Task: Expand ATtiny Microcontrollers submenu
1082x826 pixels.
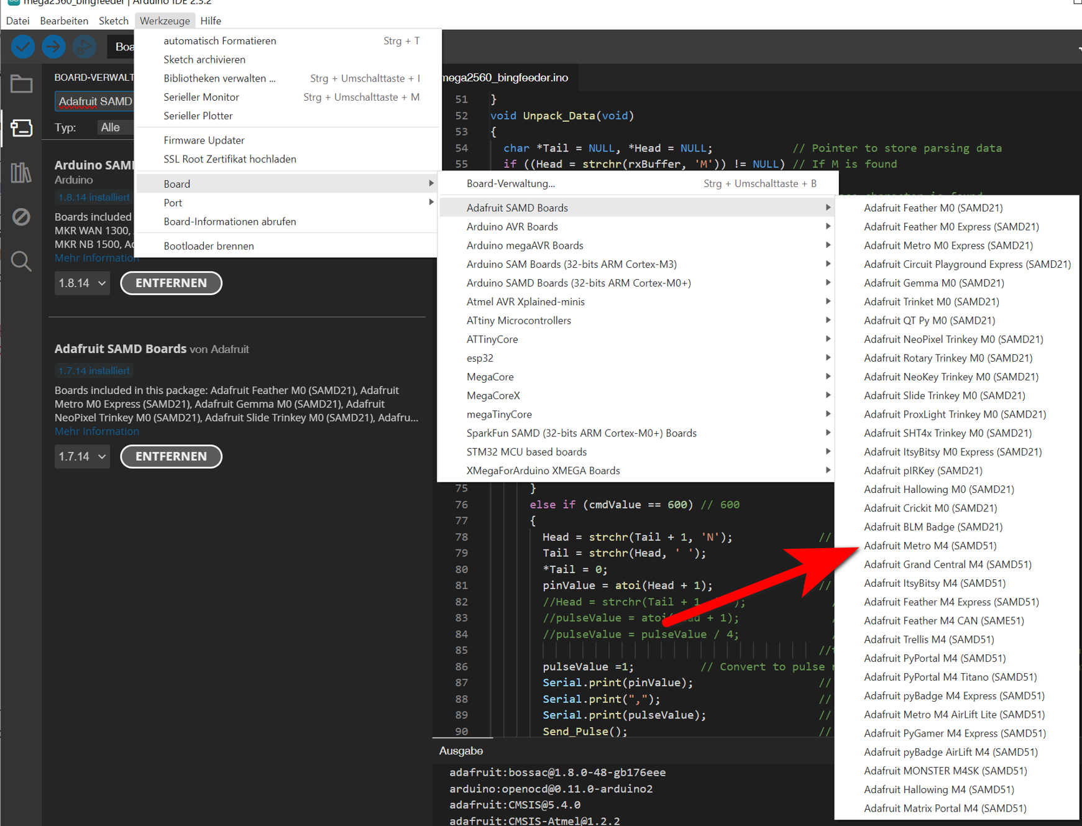Action: click(637, 321)
